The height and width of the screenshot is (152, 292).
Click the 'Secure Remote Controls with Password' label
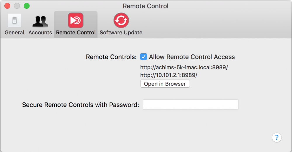click(81, 105)
